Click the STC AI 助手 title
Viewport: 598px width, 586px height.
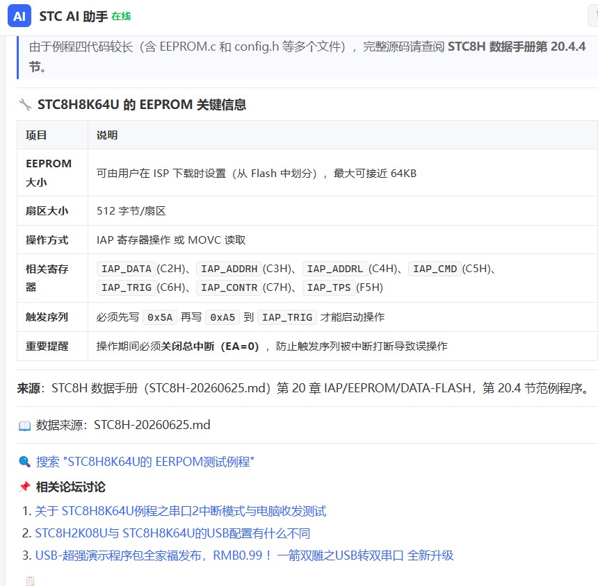pos(73,17)
